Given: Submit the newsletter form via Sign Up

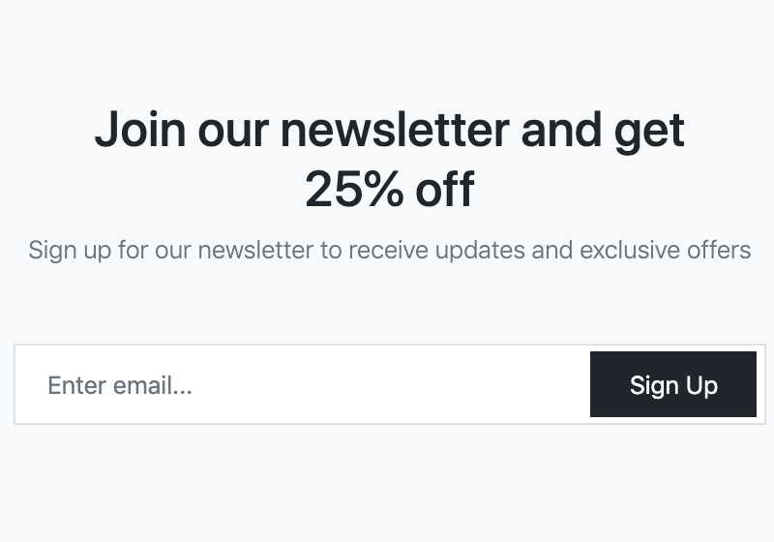Looking at the screenshot, I should 672,384.
